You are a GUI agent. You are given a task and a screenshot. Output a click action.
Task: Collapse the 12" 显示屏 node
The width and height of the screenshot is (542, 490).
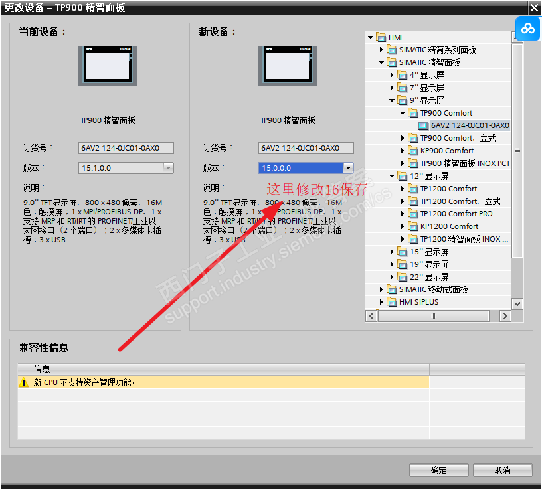392,176
